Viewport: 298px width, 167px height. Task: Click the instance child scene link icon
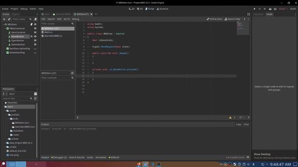[9, 19]
